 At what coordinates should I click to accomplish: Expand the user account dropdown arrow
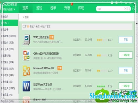14,9
